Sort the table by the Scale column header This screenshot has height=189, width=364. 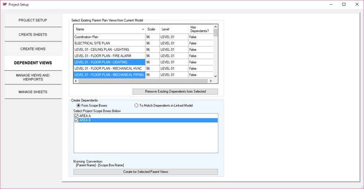pos(152,29)
